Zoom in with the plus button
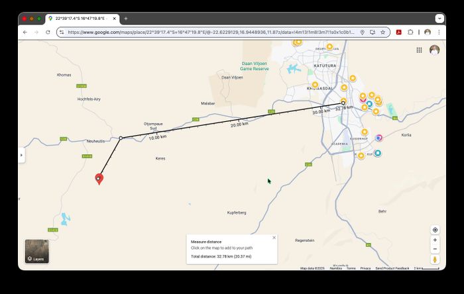Screen dimensions: 464x294 point(435,240)
